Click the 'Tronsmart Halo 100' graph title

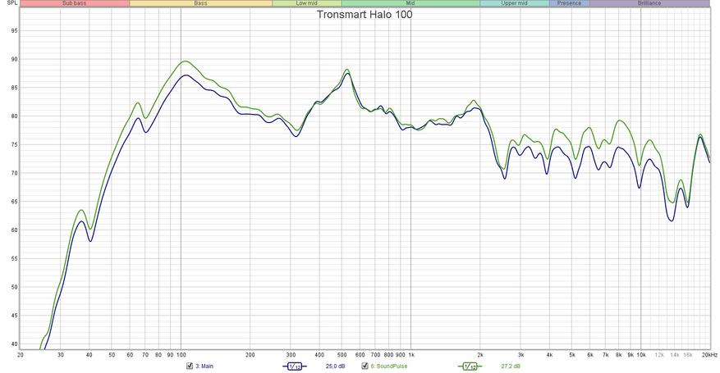[x=365, y=14]
